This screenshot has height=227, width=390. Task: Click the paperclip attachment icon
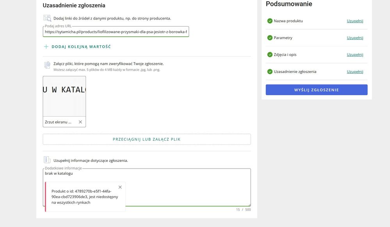click(x=47, y=65)
